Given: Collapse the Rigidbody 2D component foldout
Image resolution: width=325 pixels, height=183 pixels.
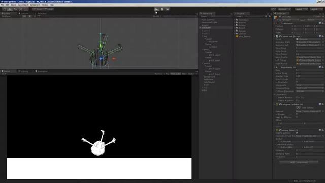Looking at the screenshot, I should (x=274, y=67).
